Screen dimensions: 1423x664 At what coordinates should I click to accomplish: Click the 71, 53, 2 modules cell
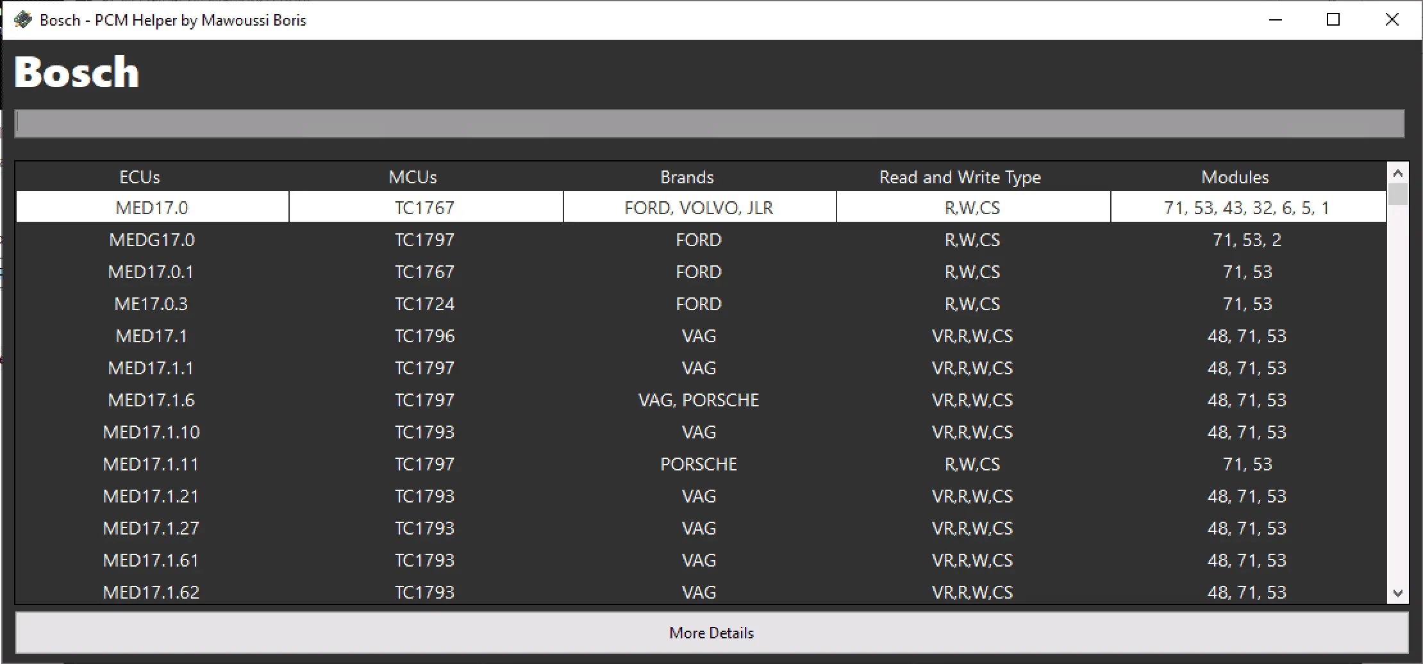(1247, 240)
